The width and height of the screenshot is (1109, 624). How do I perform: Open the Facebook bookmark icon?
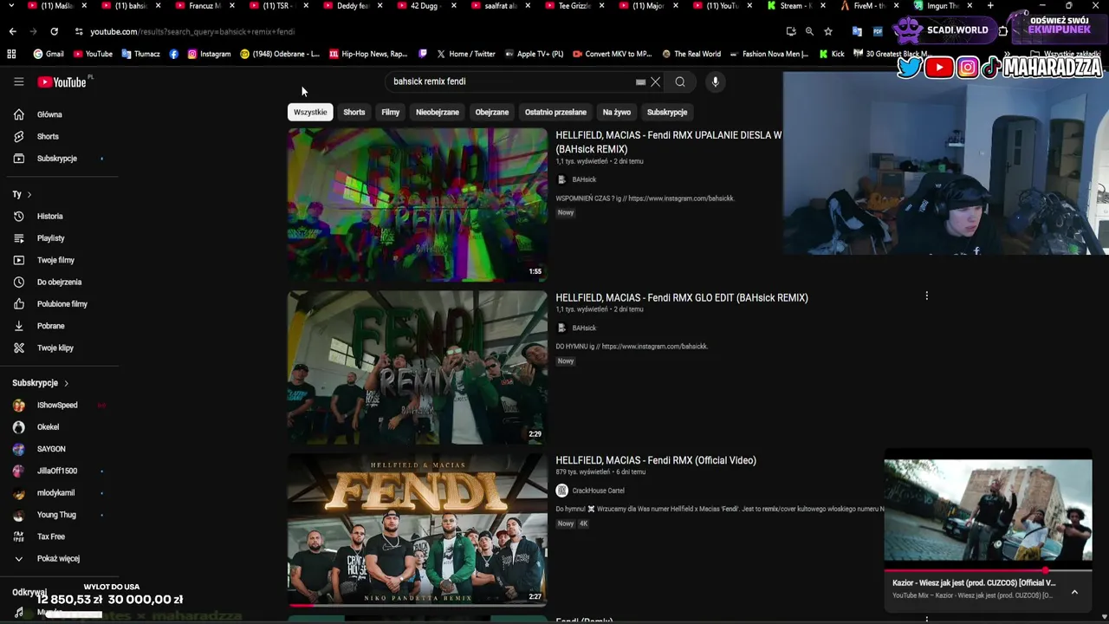tap(173, 54)
